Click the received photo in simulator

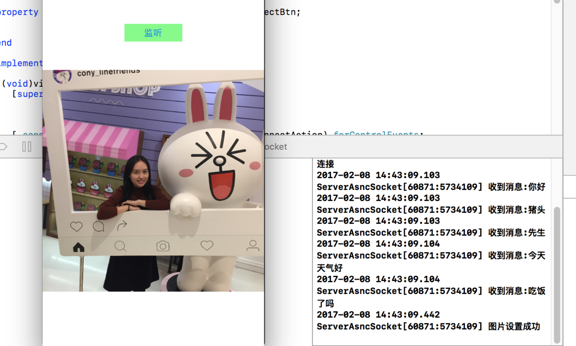[153, 181]
